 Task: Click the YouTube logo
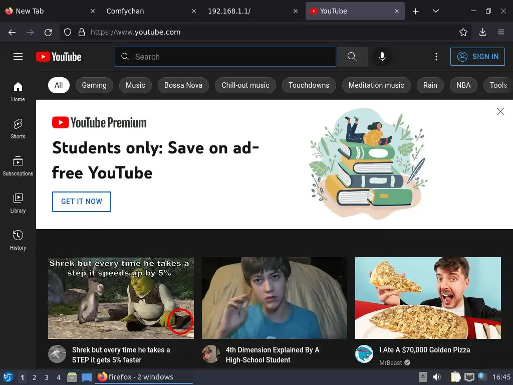pos(59,57)
